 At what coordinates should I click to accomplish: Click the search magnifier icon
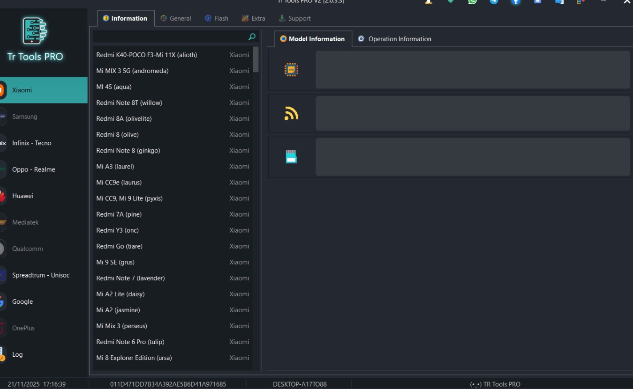pyautogui.click(x=252, y=37)
